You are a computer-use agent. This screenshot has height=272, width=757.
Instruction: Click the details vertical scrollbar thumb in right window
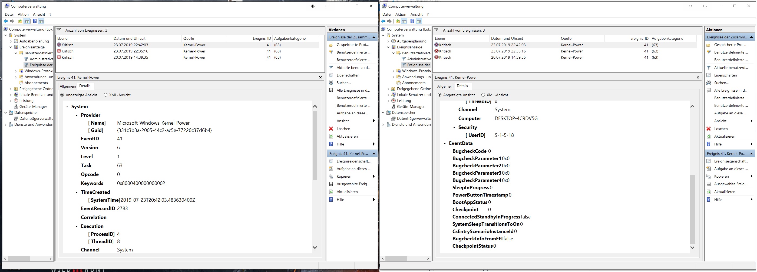[692, 209]
